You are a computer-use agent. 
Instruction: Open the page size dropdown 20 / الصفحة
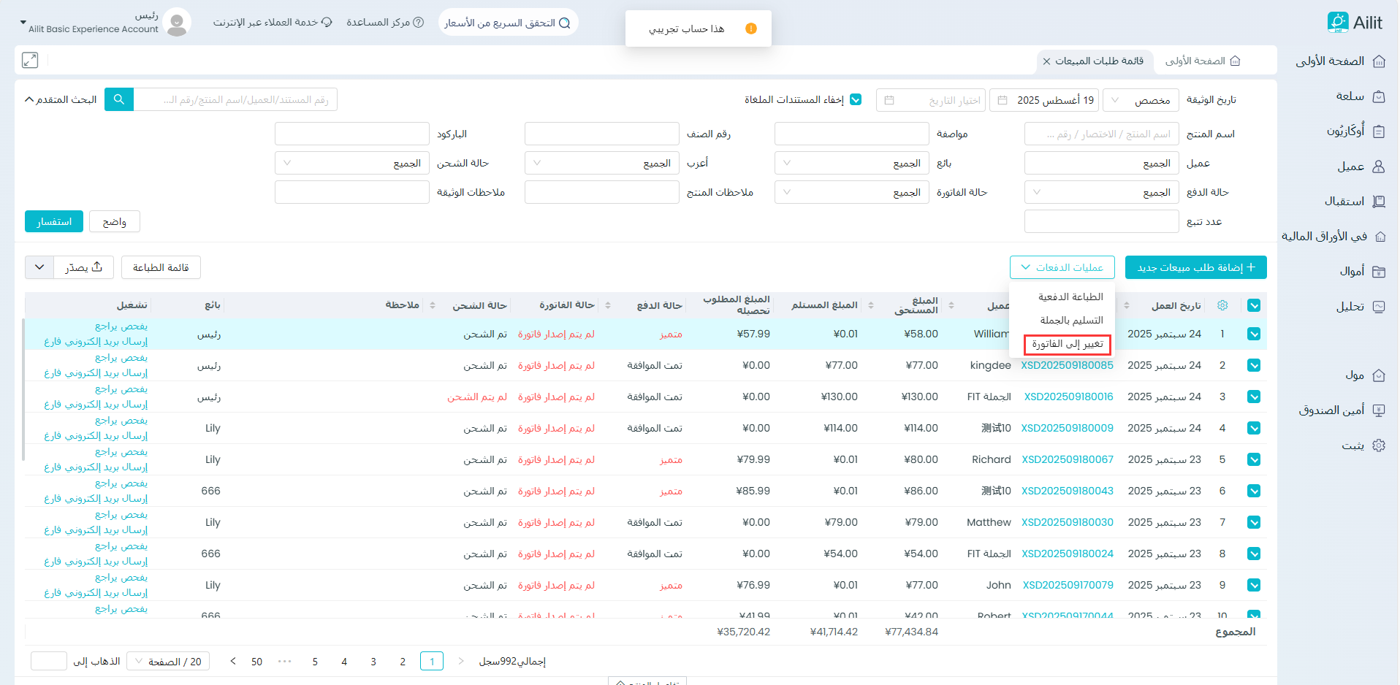168,662
